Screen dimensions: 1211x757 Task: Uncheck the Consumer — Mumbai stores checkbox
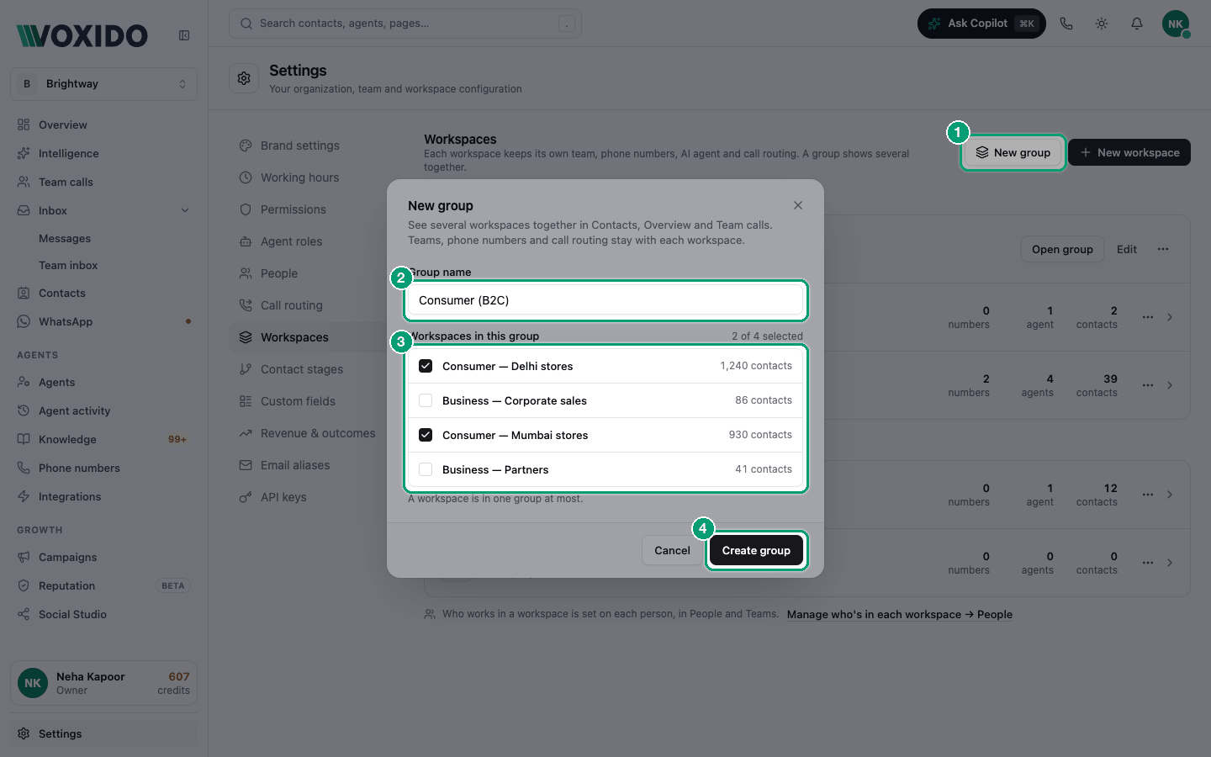click(426, 435)
